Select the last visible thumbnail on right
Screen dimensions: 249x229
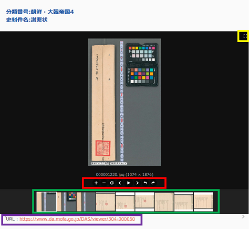pyautogui.click(x=203, y=202)
